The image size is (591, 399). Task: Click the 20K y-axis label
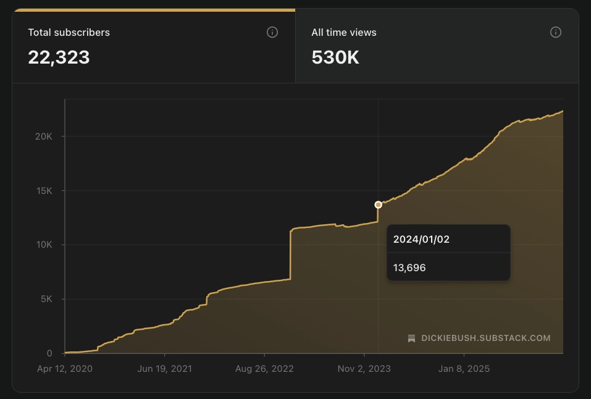click(x=44, y=136)
